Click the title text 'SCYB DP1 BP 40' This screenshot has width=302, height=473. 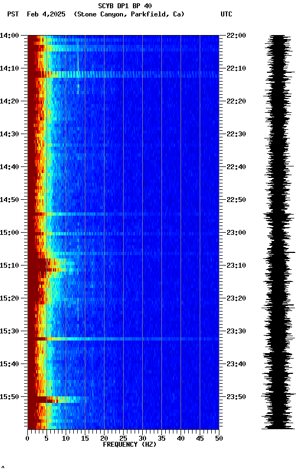[x=125, y=6]
